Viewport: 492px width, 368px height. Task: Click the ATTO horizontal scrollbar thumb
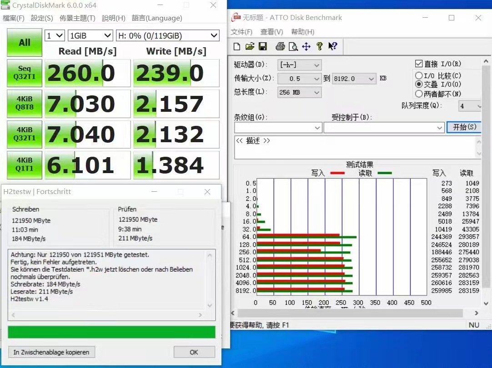point(350,313)
